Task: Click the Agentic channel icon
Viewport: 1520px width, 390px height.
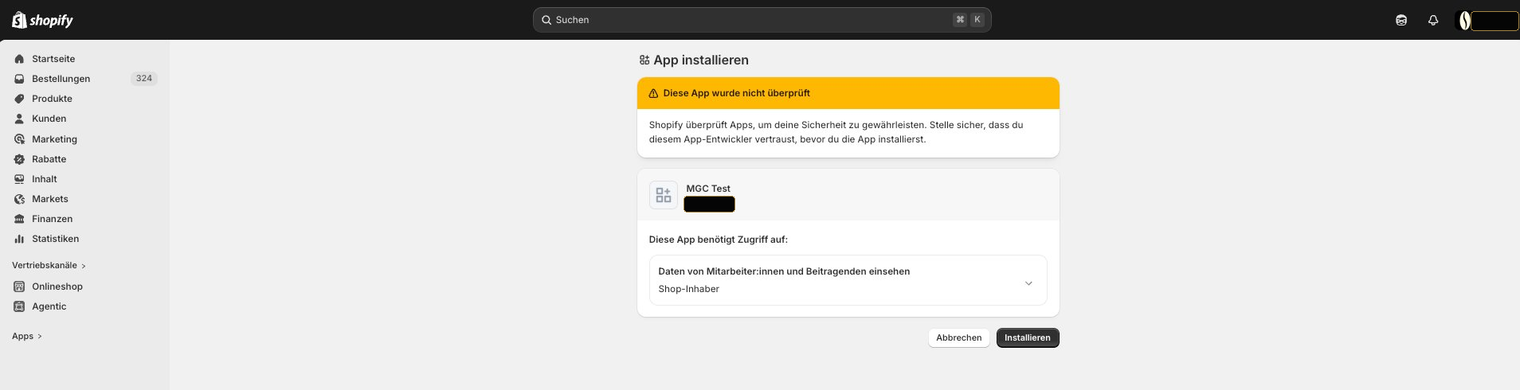Action: pos(19,306)
